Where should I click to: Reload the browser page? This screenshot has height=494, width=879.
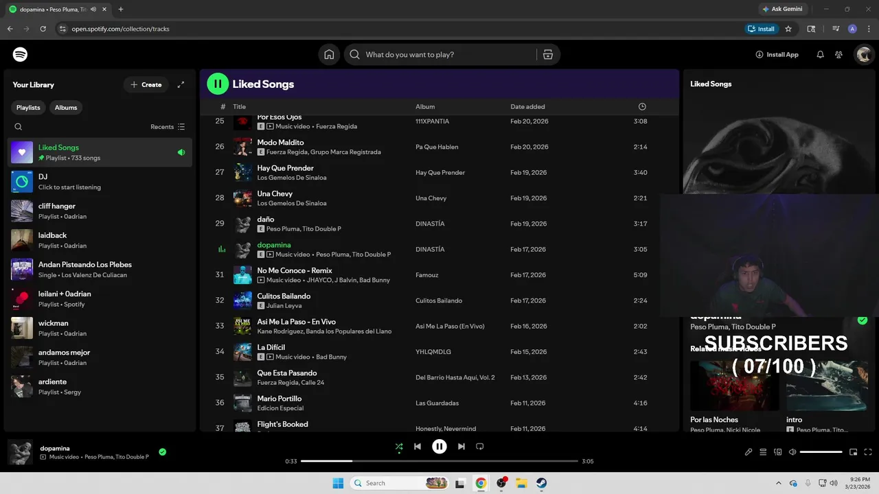click(x=43, y=29)
